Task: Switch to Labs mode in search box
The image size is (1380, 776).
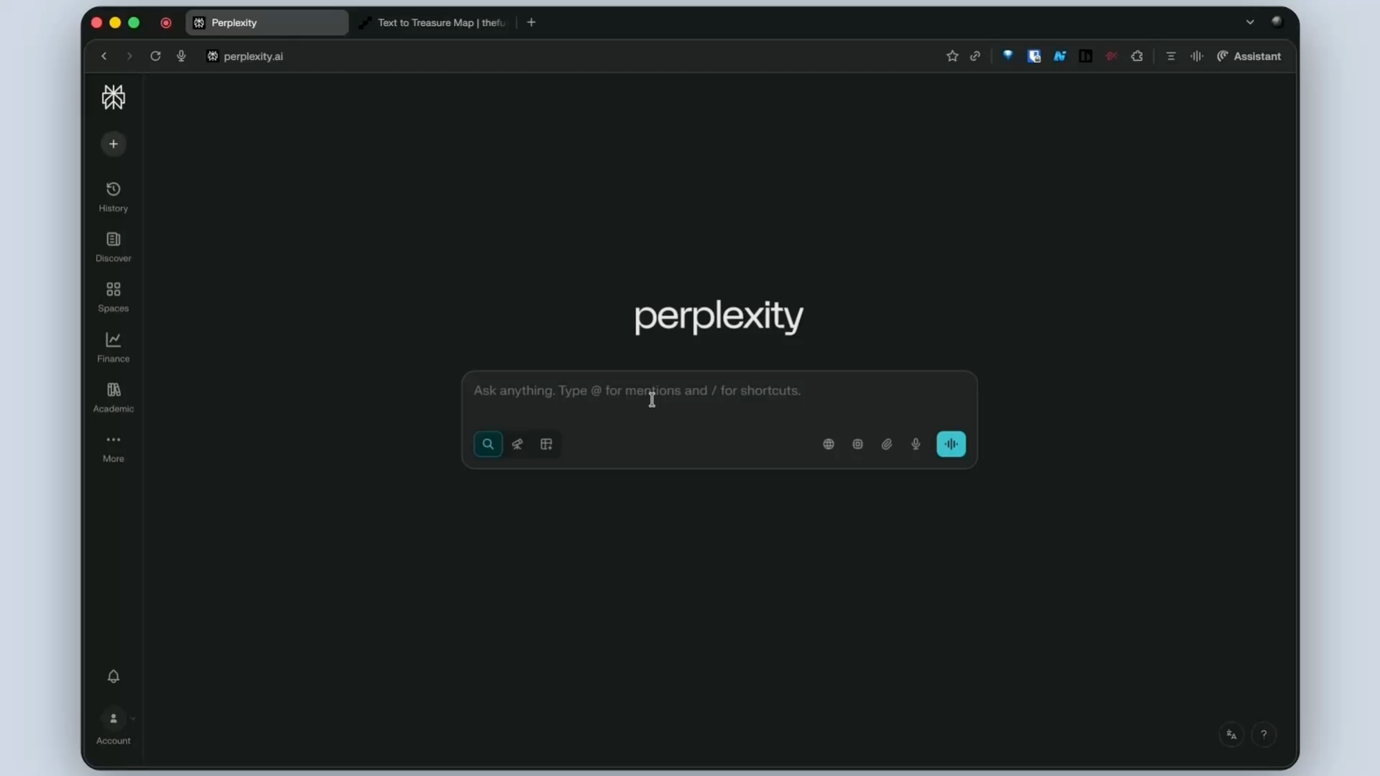Action: point(546,444)
